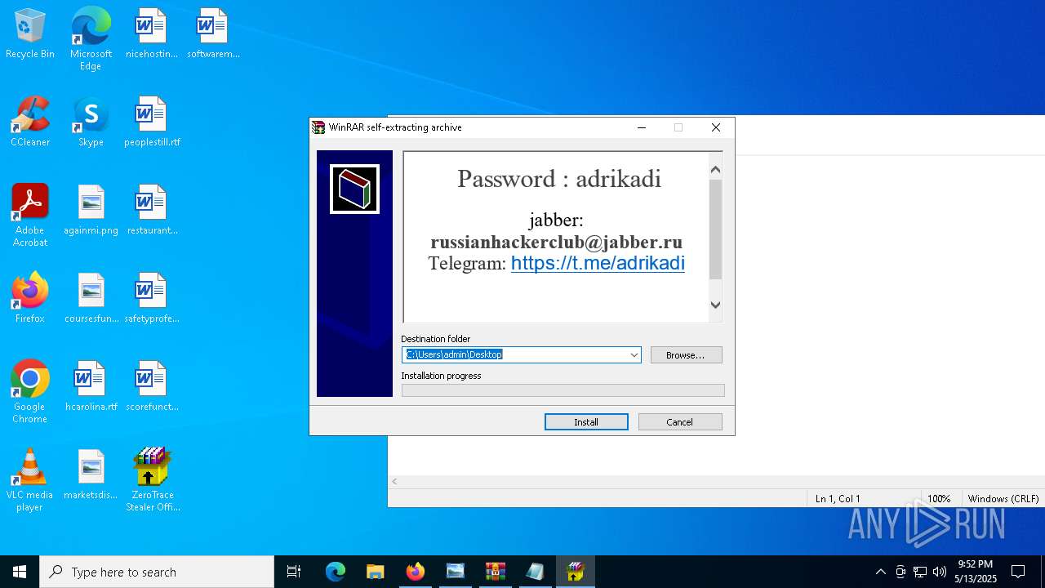Switch to the WinRAR books taskbar icon
Viewport: 1045px width, 588px height.
(x=495, y=572)
